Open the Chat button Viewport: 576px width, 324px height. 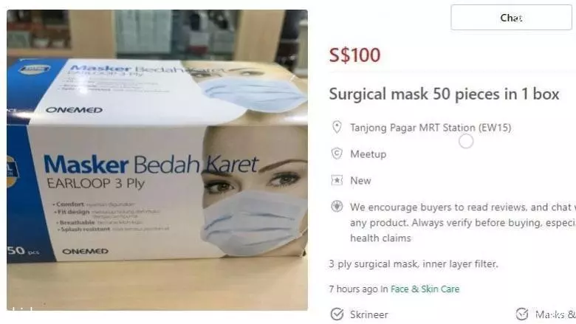(x=511, y=17)
